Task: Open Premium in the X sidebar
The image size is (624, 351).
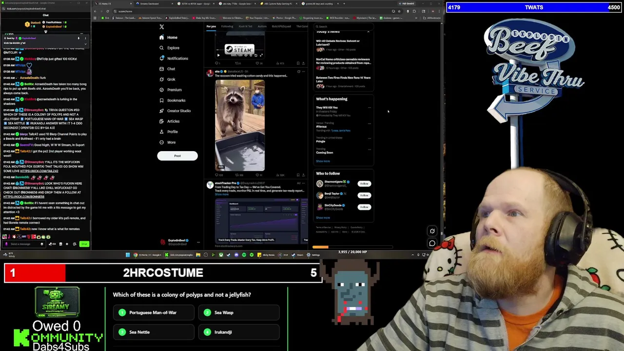Action: click(x=170, y=90)
